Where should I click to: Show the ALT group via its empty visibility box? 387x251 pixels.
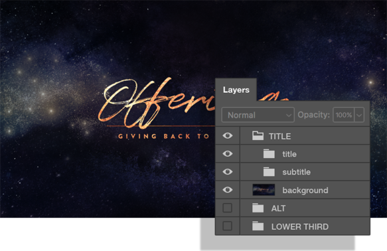(x=227, y=208)
